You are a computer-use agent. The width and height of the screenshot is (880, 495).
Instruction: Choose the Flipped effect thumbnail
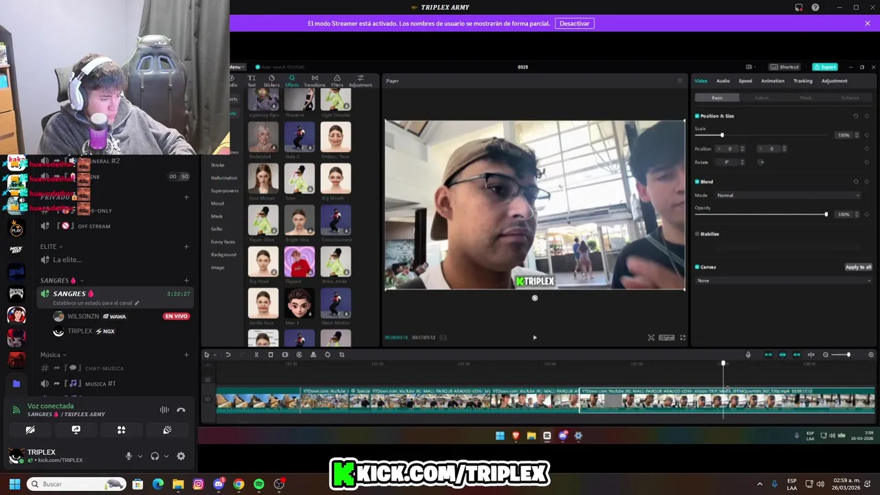pos(299,261)
